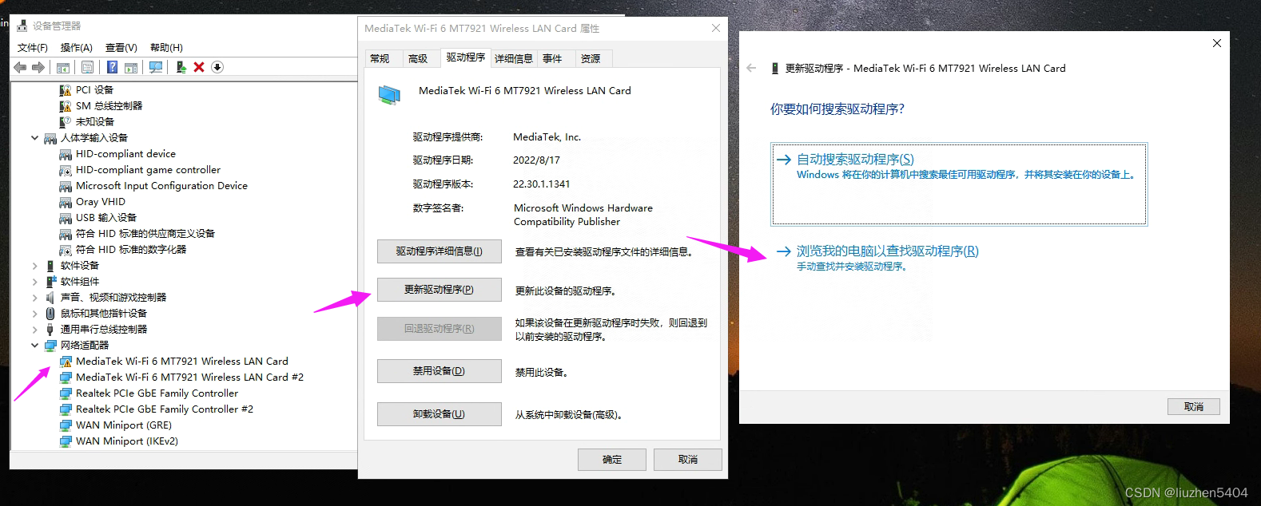Viewport: 1261px width, 506px height.
Task: Expand the 软件组件 category
Action: [x=34, y=282]
